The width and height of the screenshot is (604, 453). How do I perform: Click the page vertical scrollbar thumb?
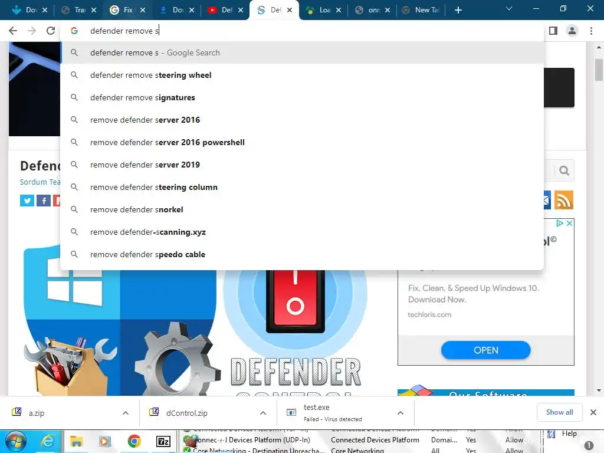coord(599,70)
